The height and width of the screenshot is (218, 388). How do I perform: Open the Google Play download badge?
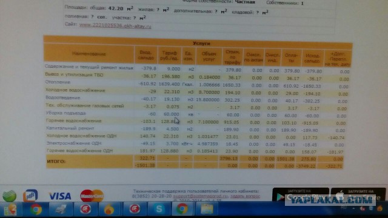[x=301, y=196]
